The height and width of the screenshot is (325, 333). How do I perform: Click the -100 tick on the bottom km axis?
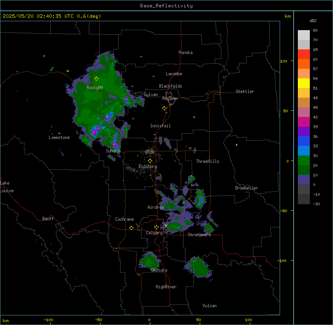tap(48, 320)
